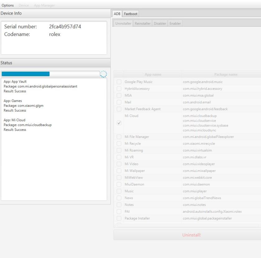Collapse the Status panel header
Viewport: 261px width, 258px height.
point(54,63)
